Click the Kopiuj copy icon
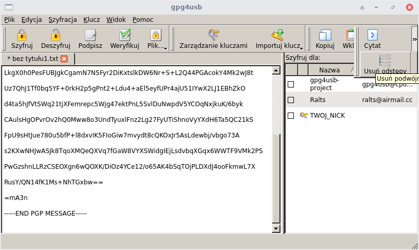The image size is (419, 250). click(x=325, y=35)
